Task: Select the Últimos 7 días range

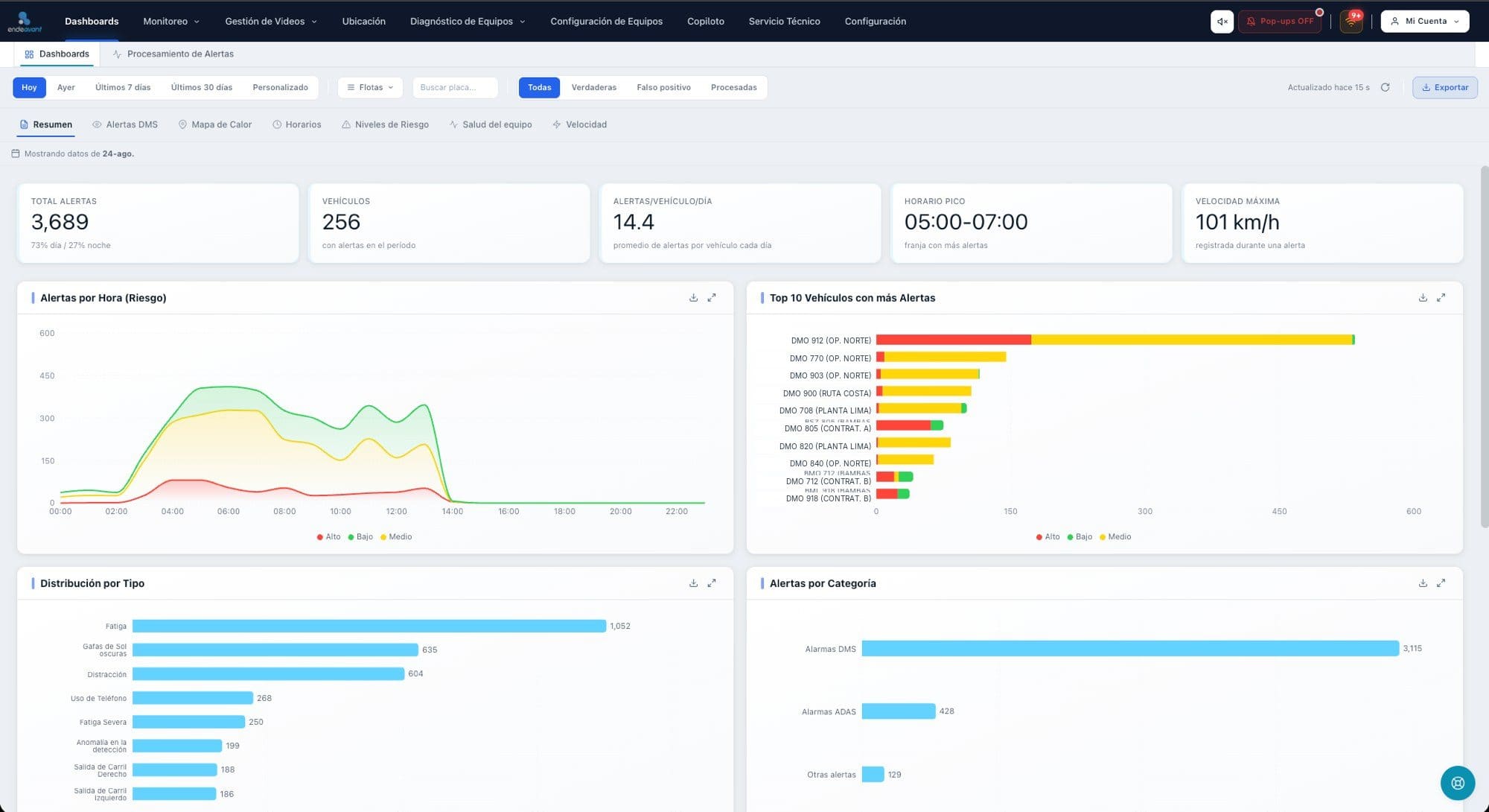Action: 123,88
